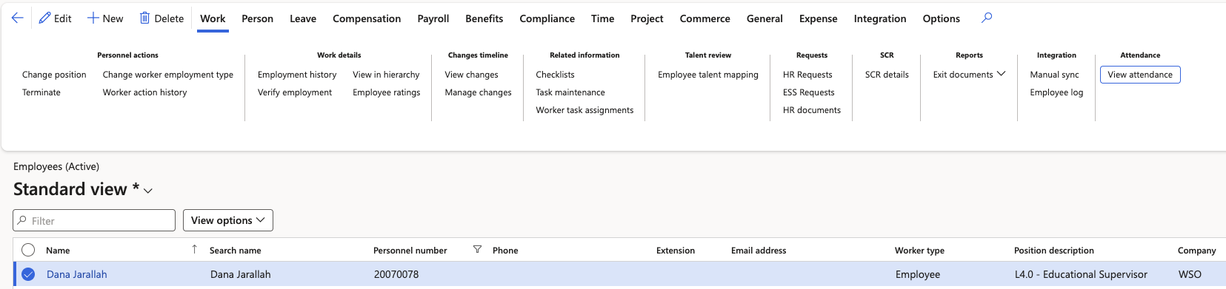Click the Name column sort arrow
Image resolution: width=1226 pixels, height=289 pixels.
tap(195, 249)
